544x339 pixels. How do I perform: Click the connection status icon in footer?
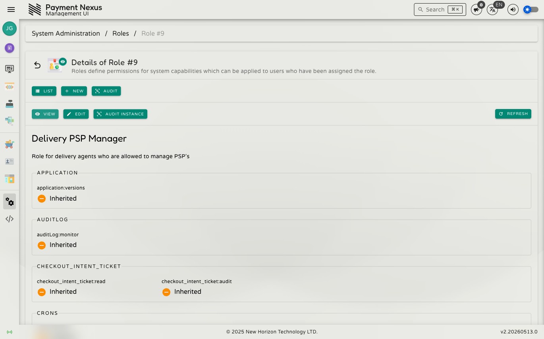coord(10,332)
